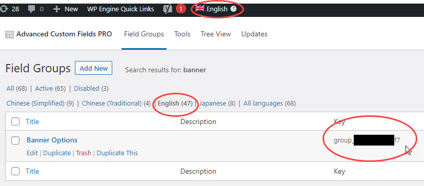The height and width of the screenshot is (186, 424).
Task: Open WP Engine Quick Links menu
Action: pos(120,9)
